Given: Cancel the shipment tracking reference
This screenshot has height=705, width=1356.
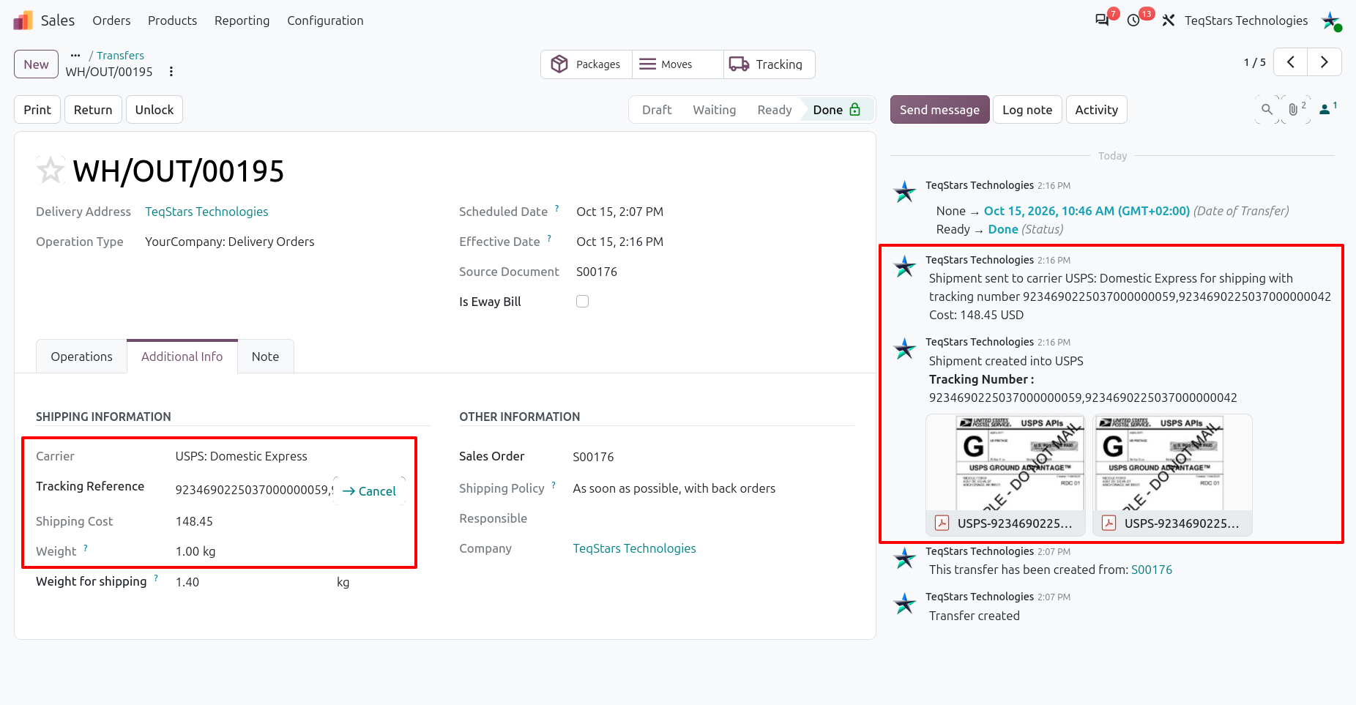Looking at the screenshot, I should pyautogui.click(x=369, y=491).
